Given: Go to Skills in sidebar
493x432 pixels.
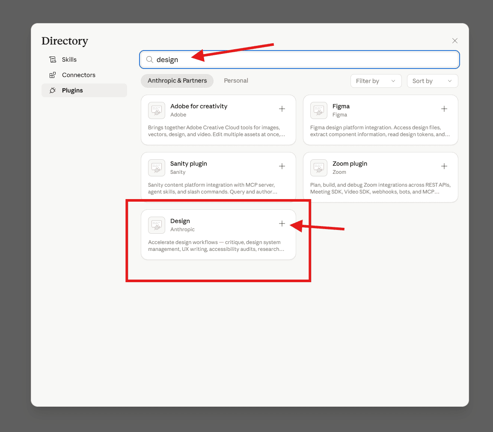Looking at the screenshot, I should coord(84,60).
